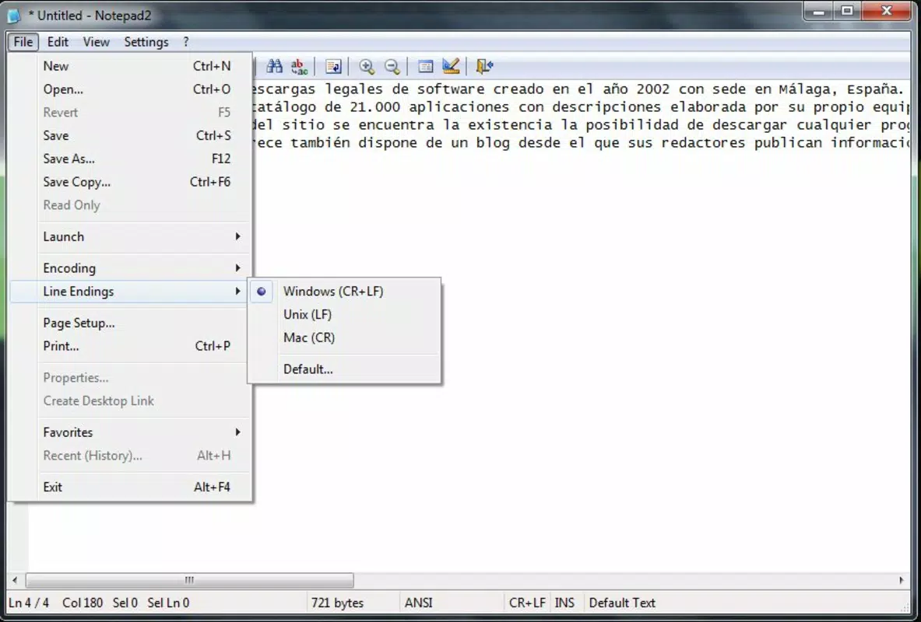This screenshot has width=921, height=622.
Task: Click the Replace (ab→ac) toolbar icon
Action: 300,66
